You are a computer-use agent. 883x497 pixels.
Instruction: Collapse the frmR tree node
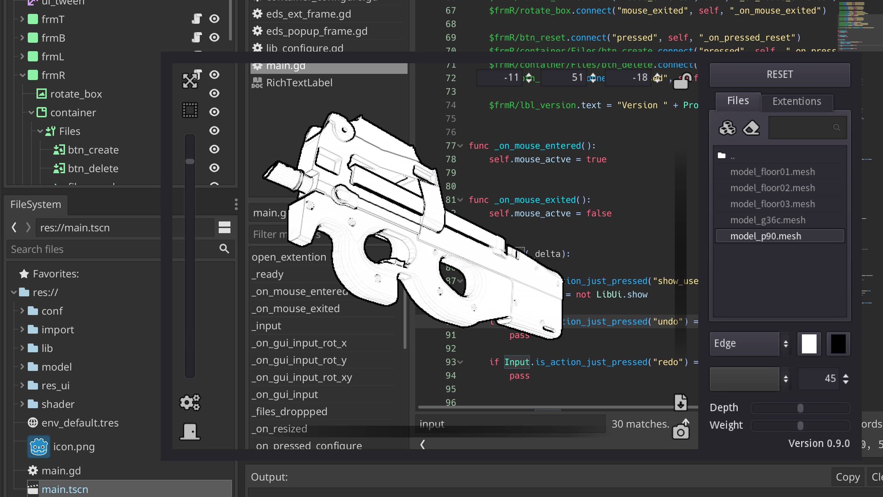click(22, 75)
